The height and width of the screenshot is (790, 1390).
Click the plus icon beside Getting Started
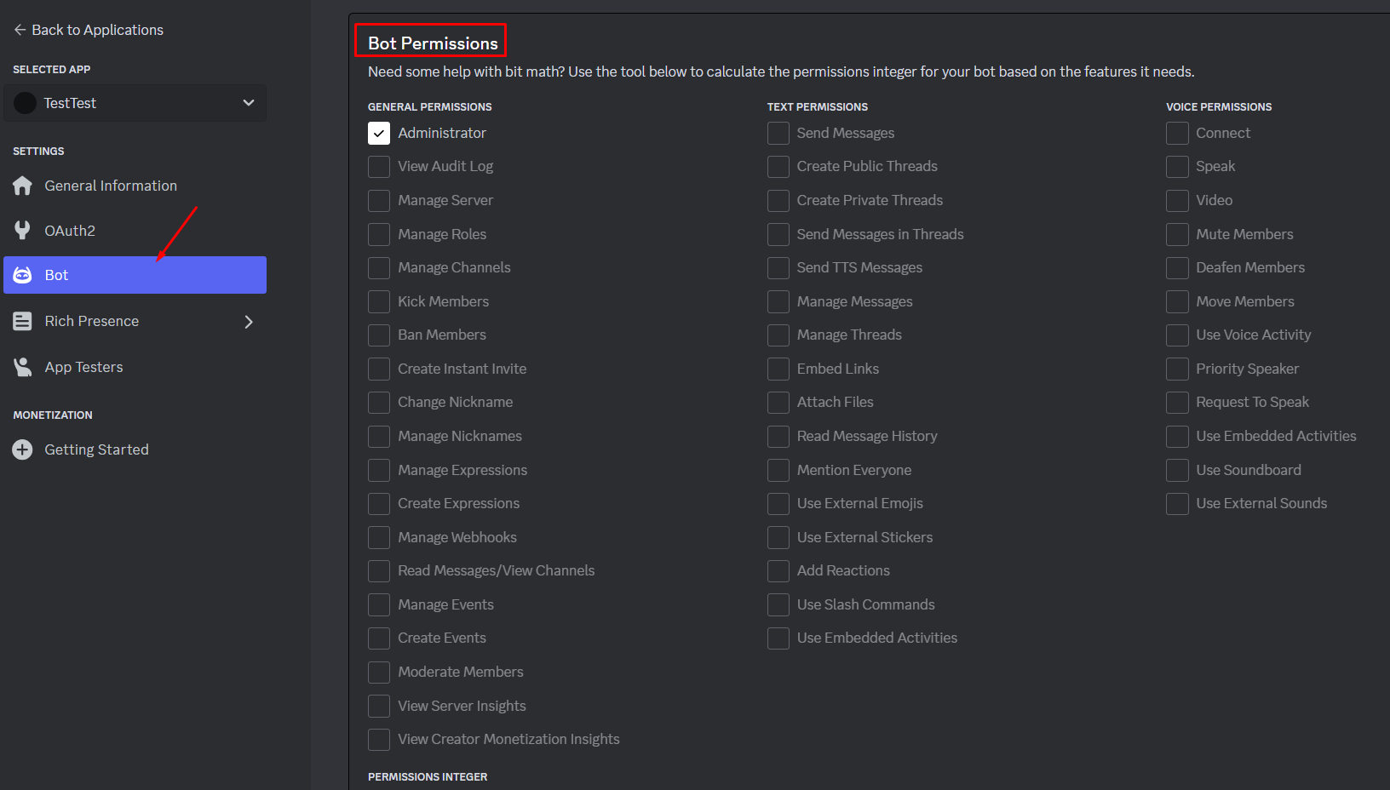(23, 449)
